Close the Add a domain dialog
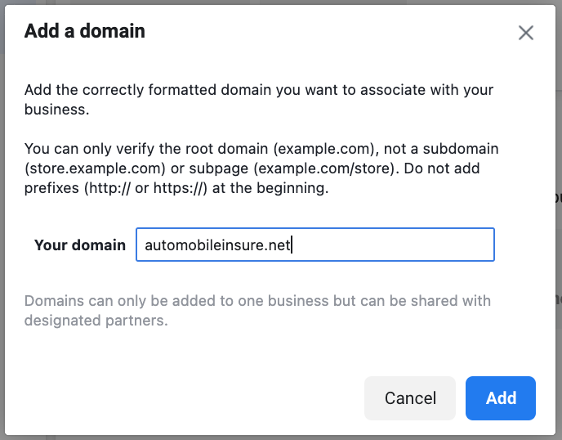Image resolution: width=562 pixels, height=440 pixels. (x=526, y=33)
